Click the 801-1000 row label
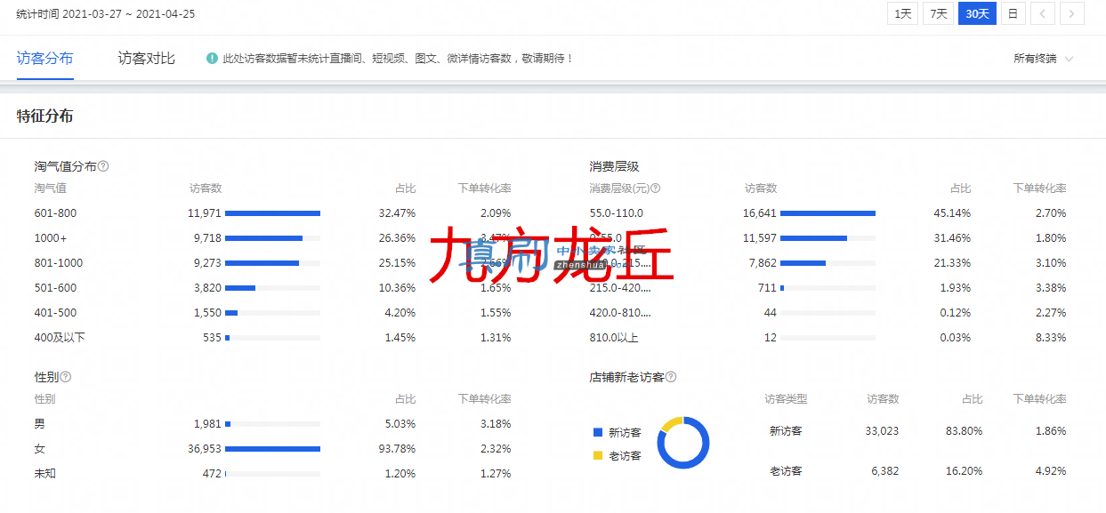1106x513 pixels. pyautogui.click(x=59, y=263)
